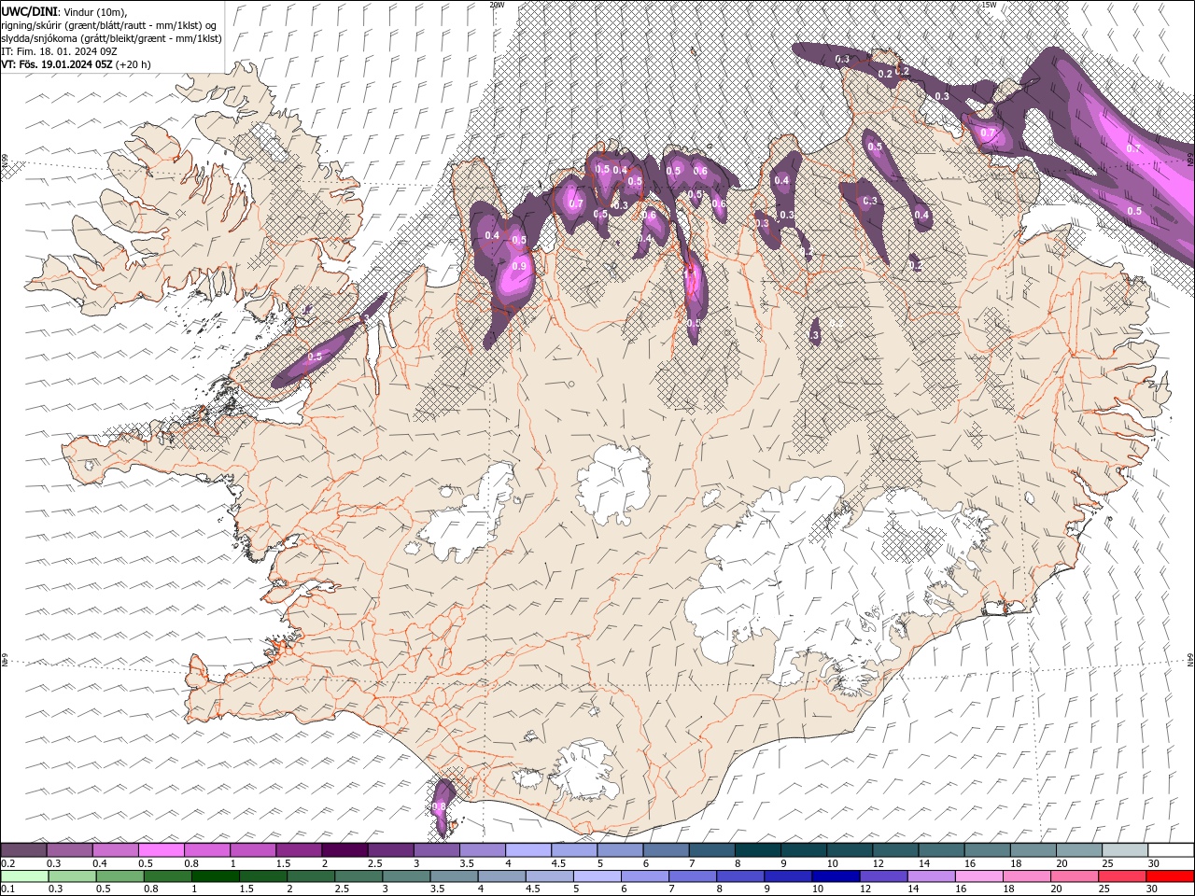Select the 'slydda/snjókoma' legend description line
This screenshot has height=896, width=1195.
pos(111,38)
